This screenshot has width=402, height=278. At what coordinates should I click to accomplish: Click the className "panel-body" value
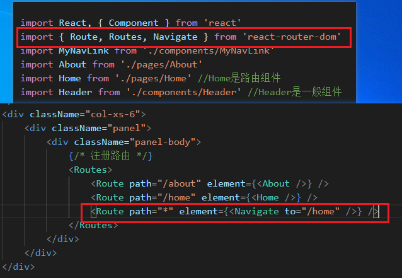(x=163, y=142)
